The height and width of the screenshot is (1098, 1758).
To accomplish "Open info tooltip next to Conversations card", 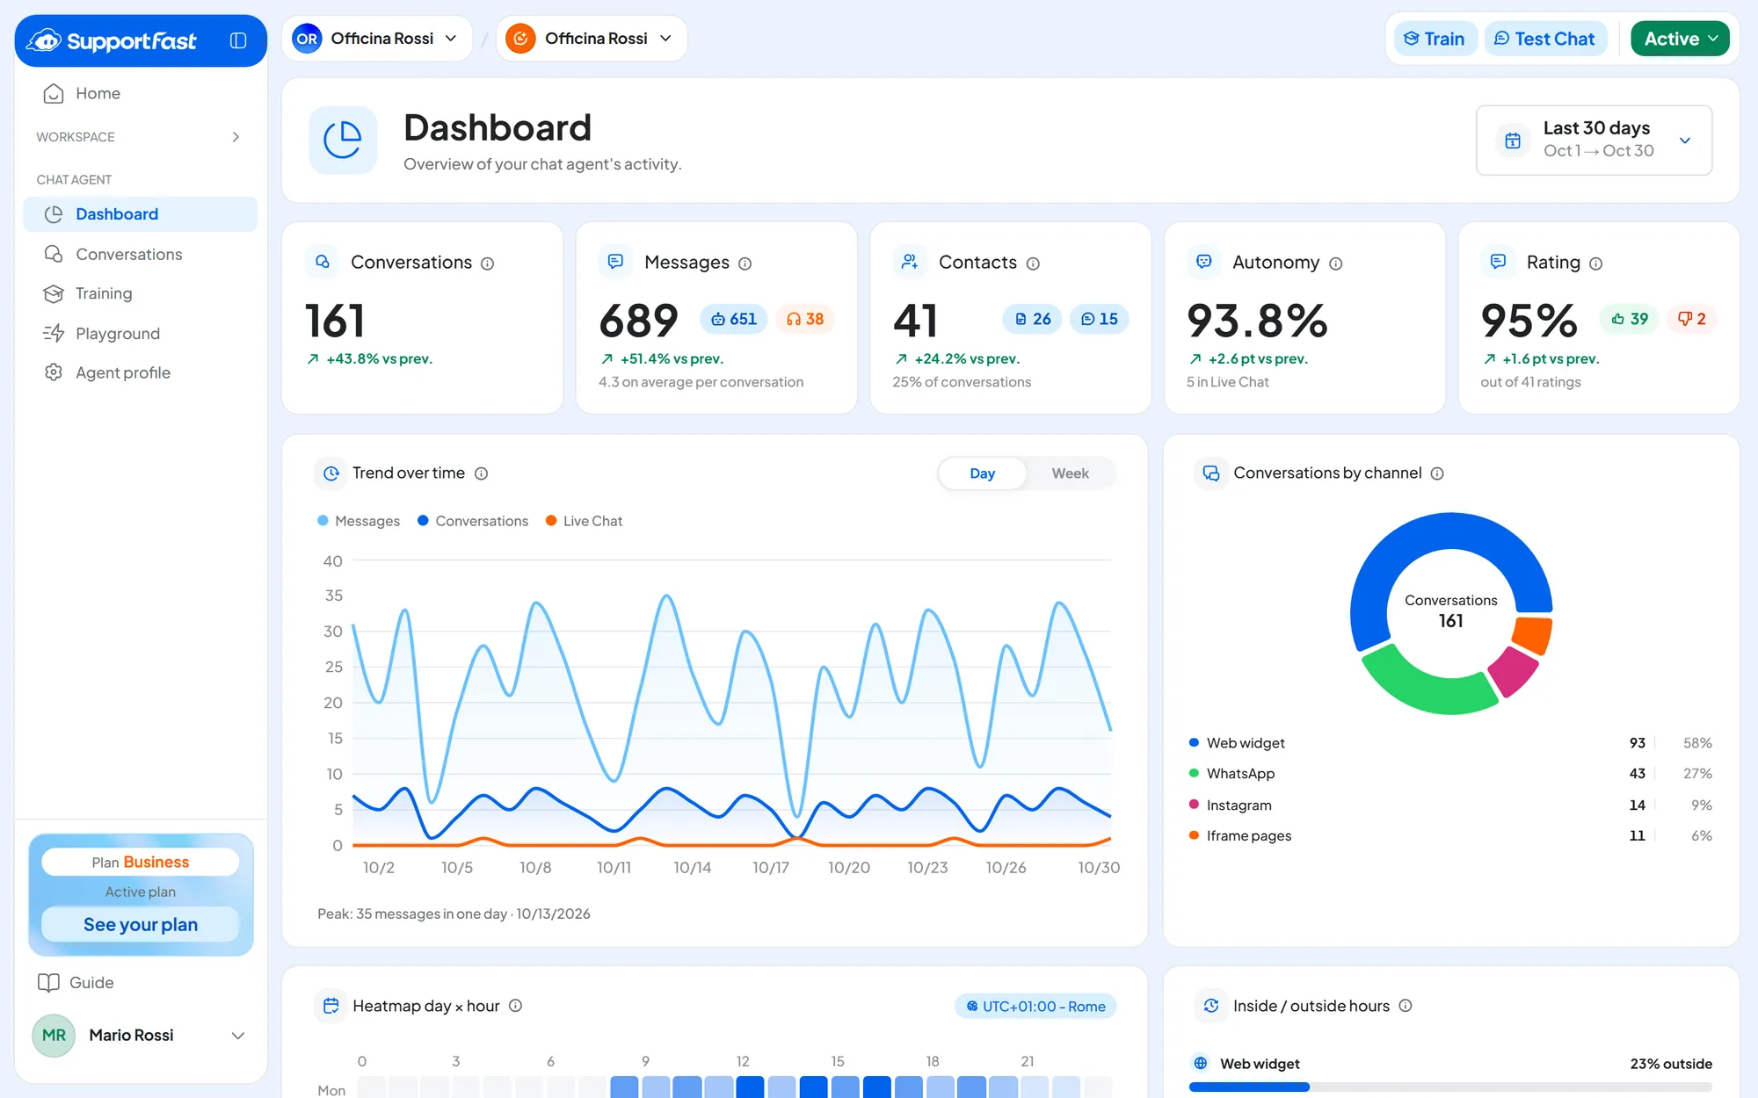I will 488,264.
